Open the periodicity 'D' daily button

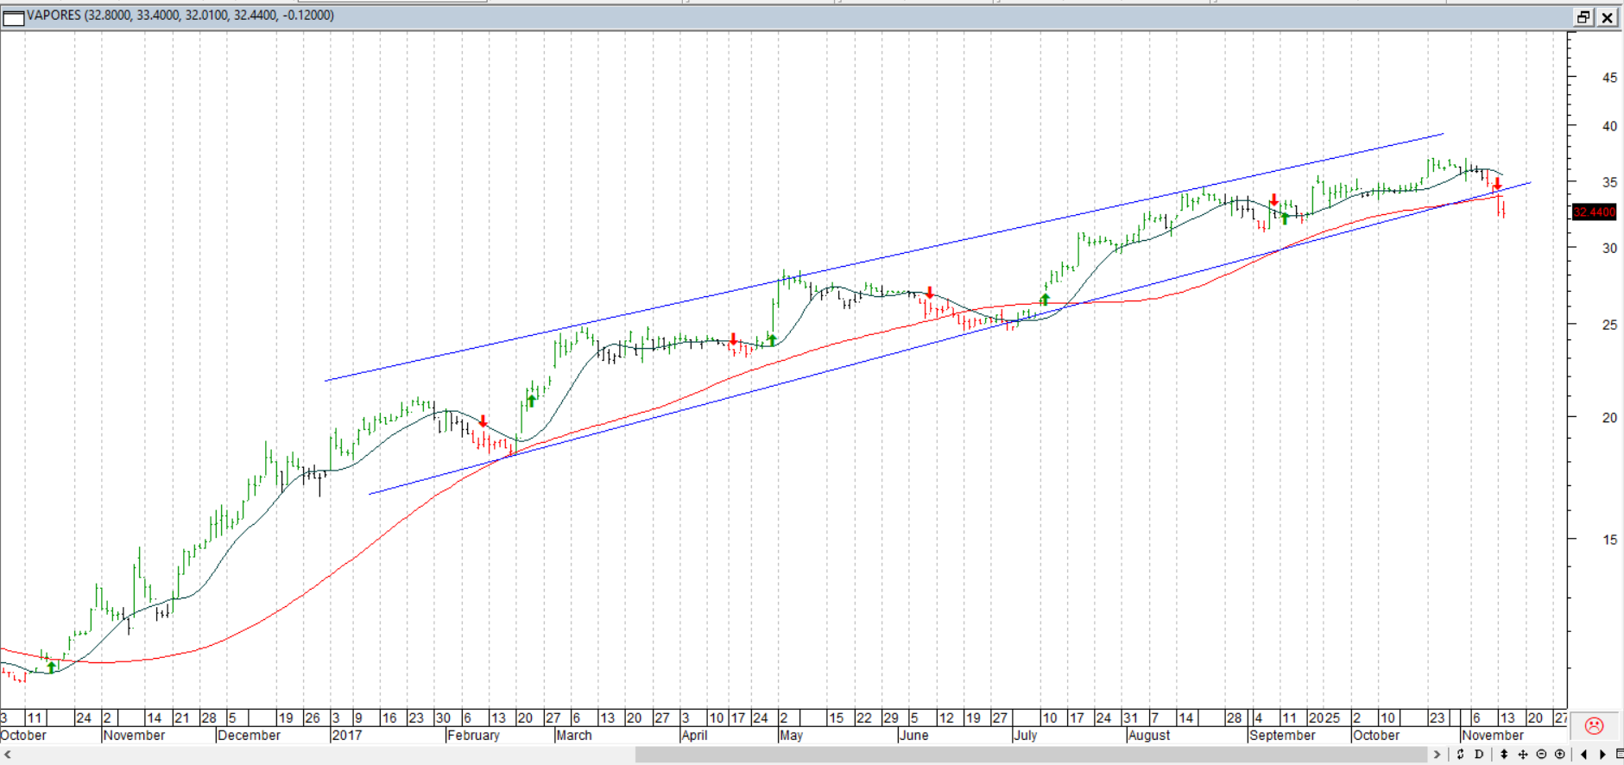coord(1479,754)
